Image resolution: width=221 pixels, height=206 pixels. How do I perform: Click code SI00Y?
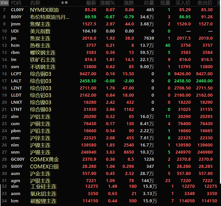17,166
